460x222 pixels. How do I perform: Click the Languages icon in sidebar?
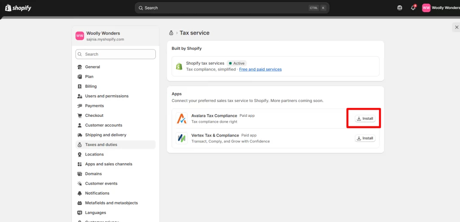(x=80, y=212)
